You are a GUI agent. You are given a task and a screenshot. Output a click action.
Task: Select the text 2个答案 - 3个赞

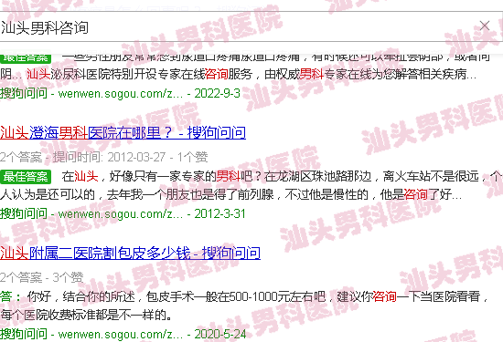coord(42,277)
